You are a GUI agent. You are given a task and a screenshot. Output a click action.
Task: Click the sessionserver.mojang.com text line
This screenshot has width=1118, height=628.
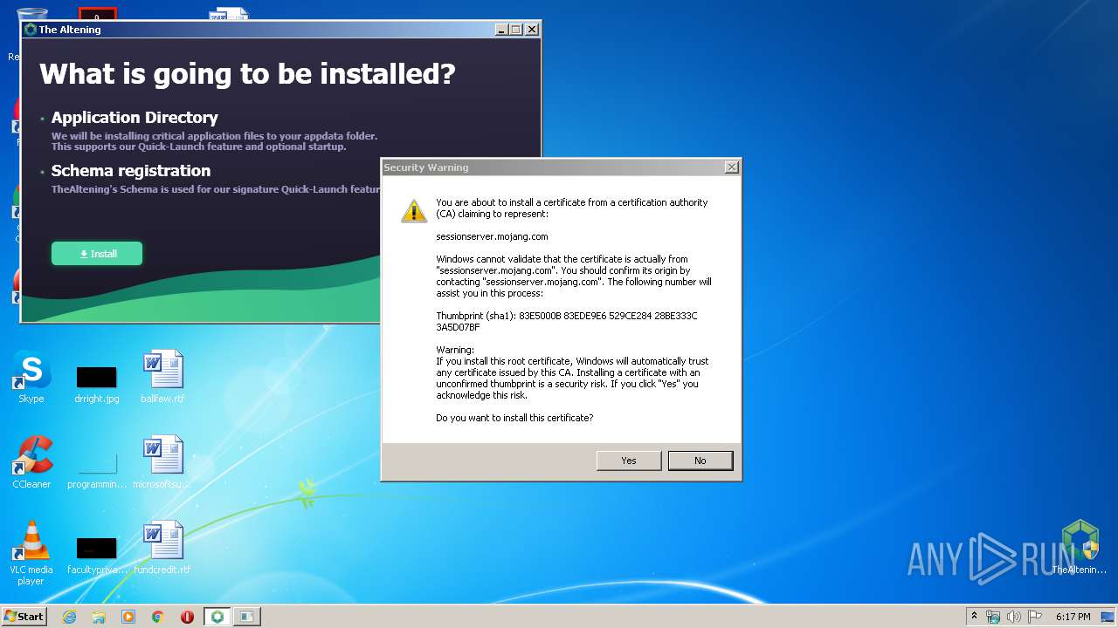[x=492, y=236]
